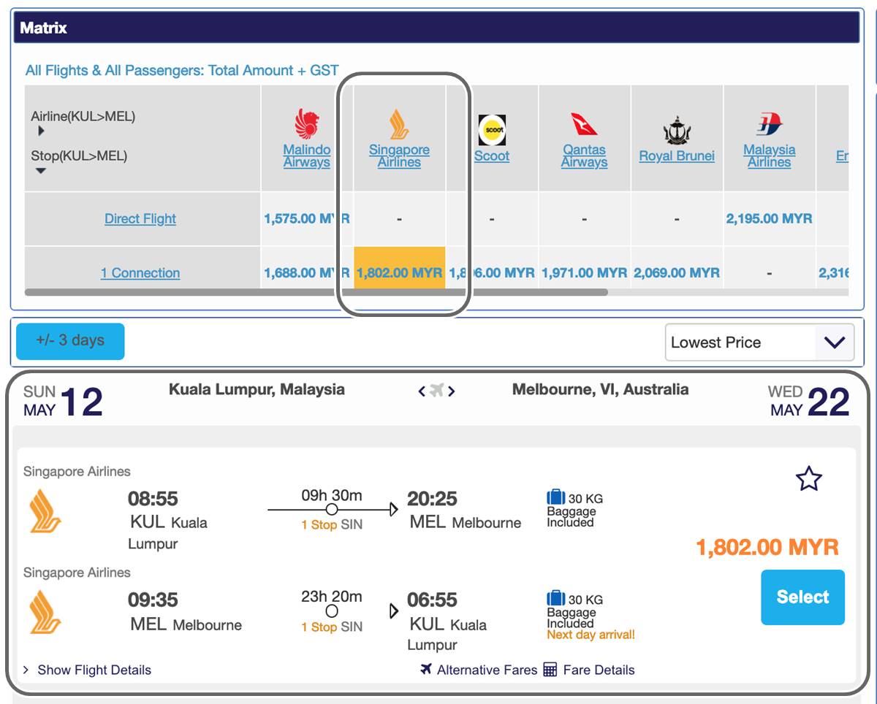Open Malaysia Airlines link
This screenshot has height=704, width=877.
coord(769,156)
